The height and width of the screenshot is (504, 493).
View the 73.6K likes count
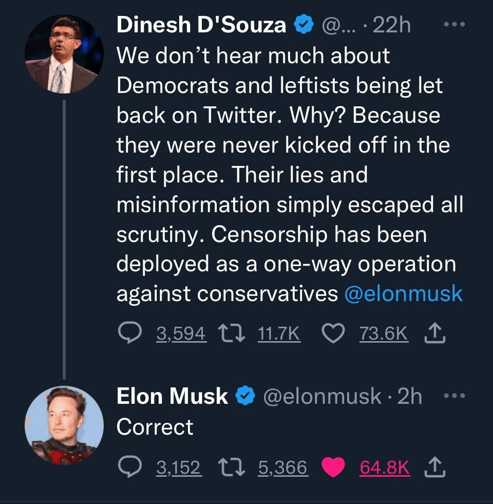[x=384, y=334]
